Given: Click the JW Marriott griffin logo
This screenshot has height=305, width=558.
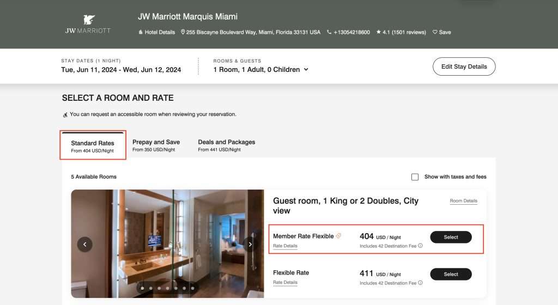Looking at the screenshot, I should 88,24.
